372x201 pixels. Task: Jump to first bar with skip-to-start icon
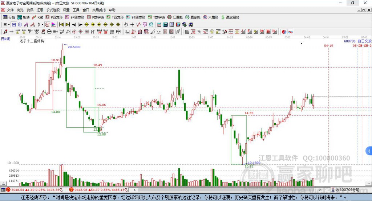click(61, 25)
